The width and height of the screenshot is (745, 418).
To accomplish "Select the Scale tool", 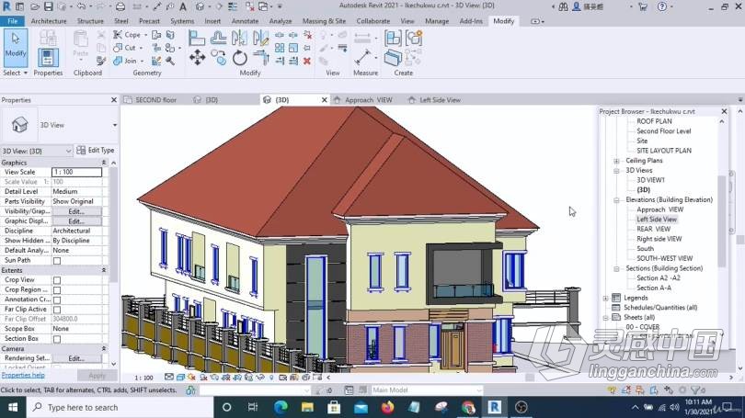I will point(293,48).
